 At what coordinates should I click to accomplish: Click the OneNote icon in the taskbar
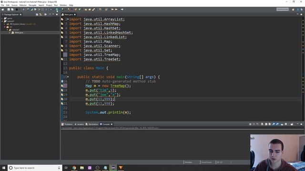[90, 168]
